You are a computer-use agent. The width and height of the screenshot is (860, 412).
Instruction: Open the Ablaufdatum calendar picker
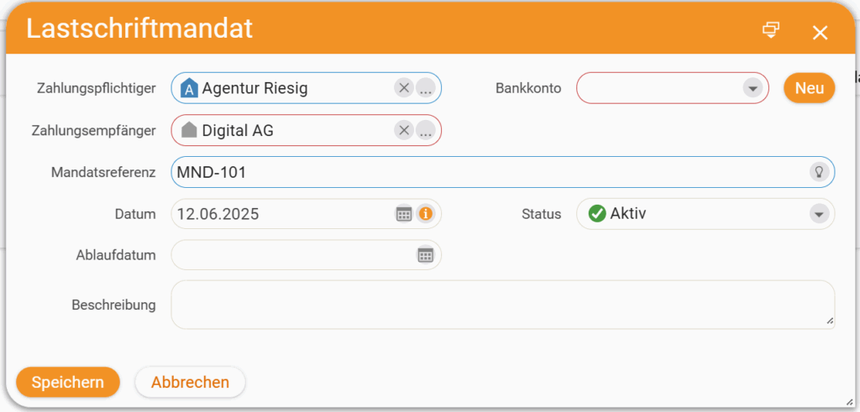[426, 255]
